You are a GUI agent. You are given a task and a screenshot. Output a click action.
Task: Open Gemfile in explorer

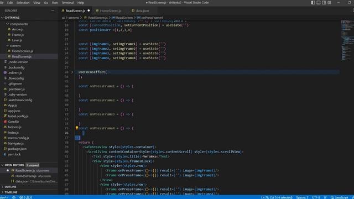point(13,122)
